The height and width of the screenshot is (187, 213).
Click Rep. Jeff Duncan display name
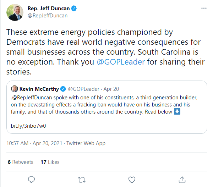(48, 8)
